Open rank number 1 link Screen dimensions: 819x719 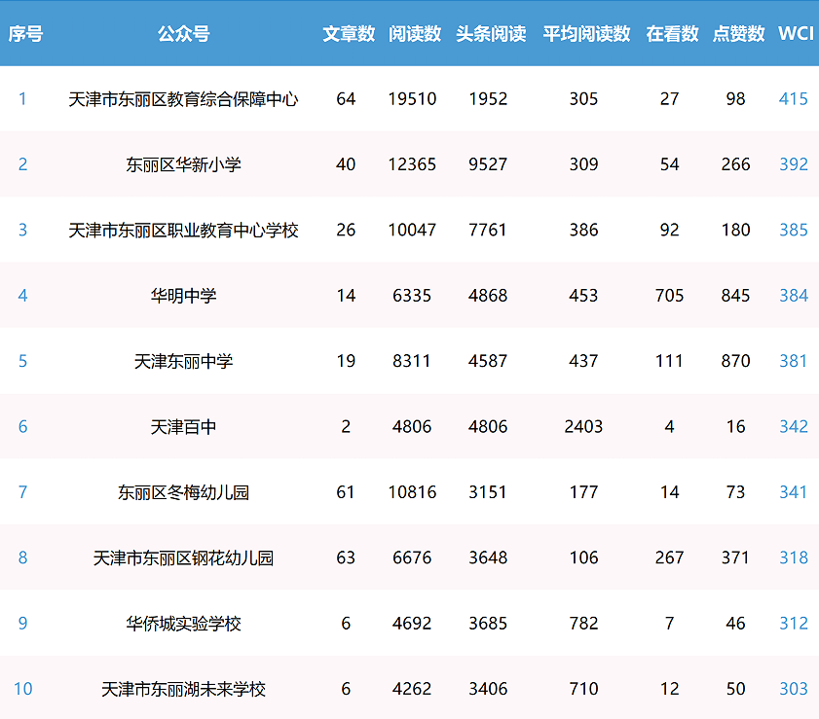tap(22, 98)
